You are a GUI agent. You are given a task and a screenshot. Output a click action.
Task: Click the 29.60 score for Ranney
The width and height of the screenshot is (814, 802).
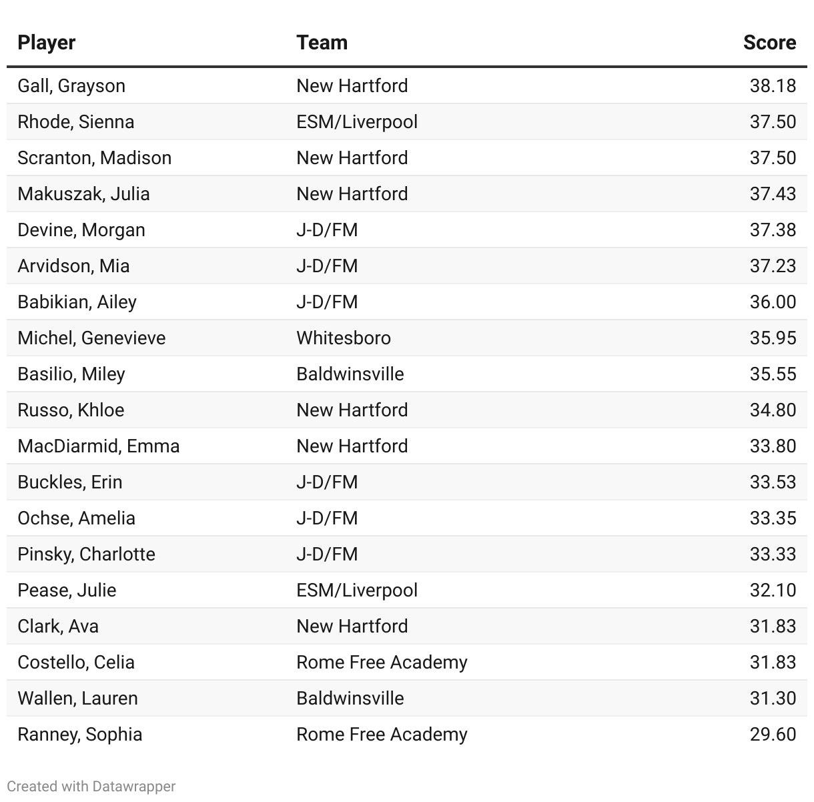[772, 735]
